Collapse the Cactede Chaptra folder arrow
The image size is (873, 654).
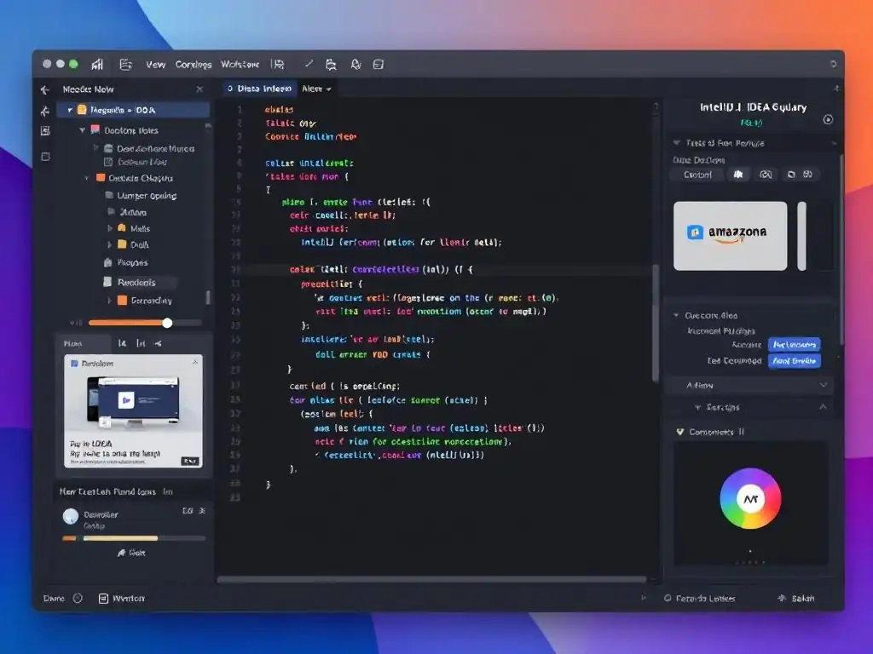click(x=87, y=178)
